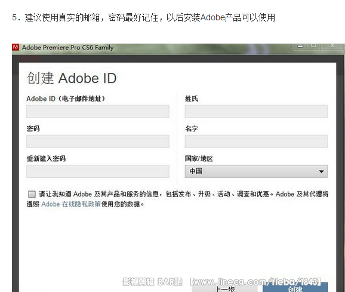Image resolution: width=345 pixels, height=292 pixels.
Task: Click the Adobe Premiere Pro CS6 Family title
Action: [x=67, y=48]
